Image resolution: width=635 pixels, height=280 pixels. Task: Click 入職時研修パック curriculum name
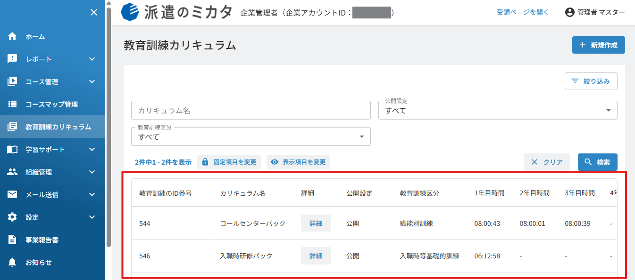[246, 256]
